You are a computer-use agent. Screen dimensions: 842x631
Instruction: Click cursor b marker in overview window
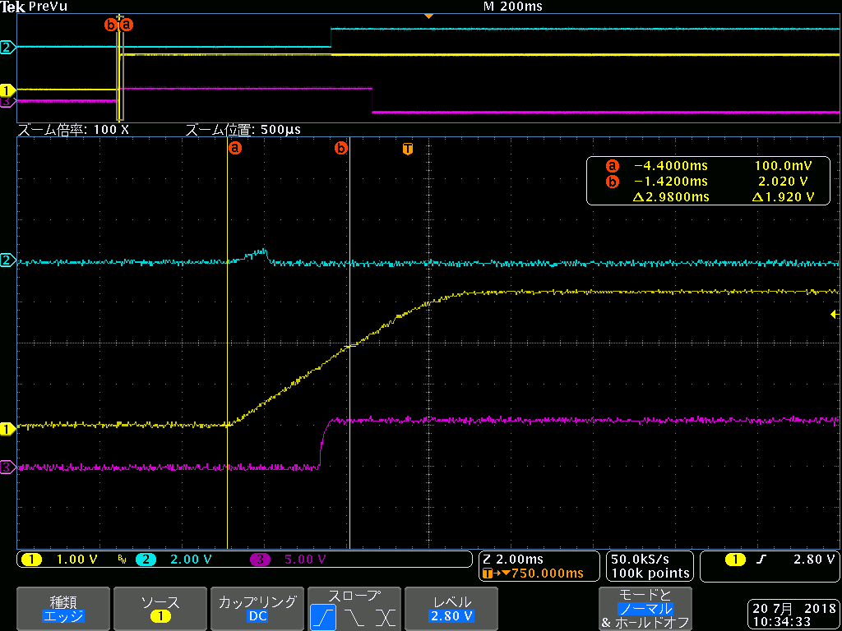point(110,25)
